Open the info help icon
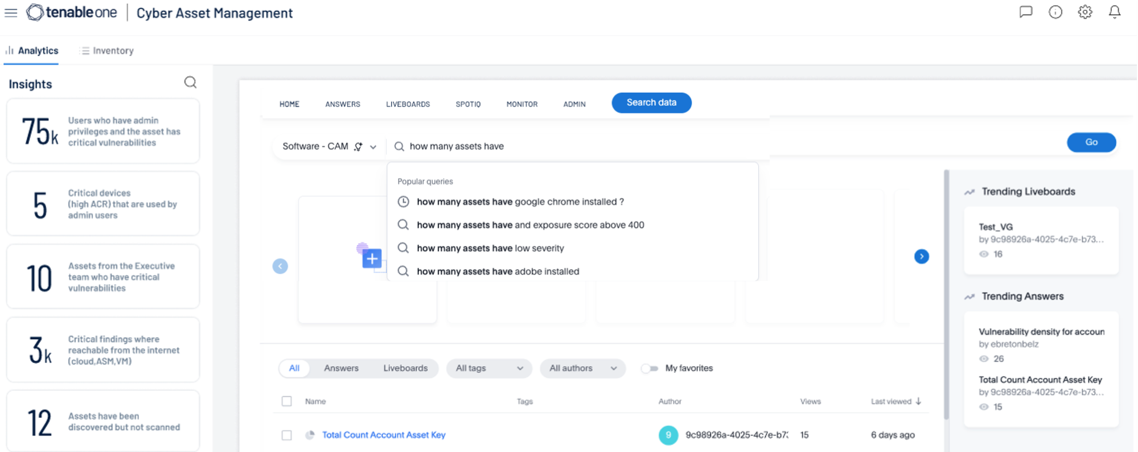The width and height of the screenshot is (1138, 452). [x=1055, y=12]
